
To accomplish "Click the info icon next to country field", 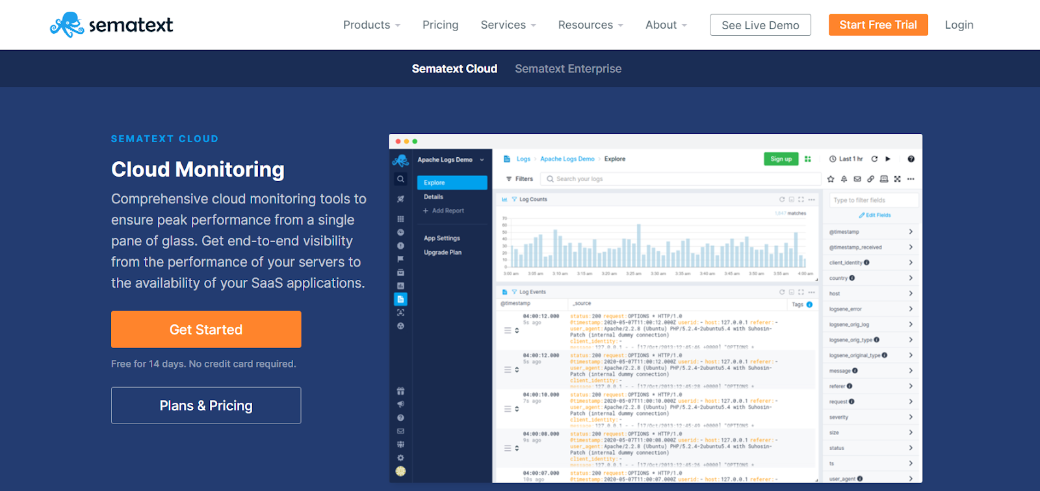I will point(852,278).
